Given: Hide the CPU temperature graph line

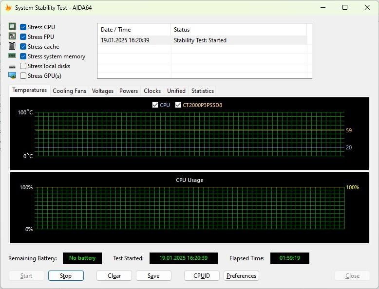Looking at the screenshot, I should [x=155, y=105].
